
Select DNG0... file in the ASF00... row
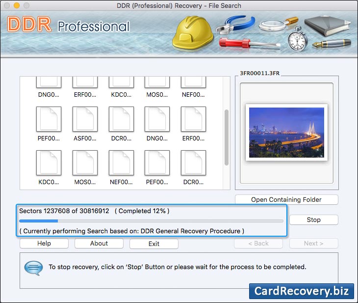tap(157, 119)
